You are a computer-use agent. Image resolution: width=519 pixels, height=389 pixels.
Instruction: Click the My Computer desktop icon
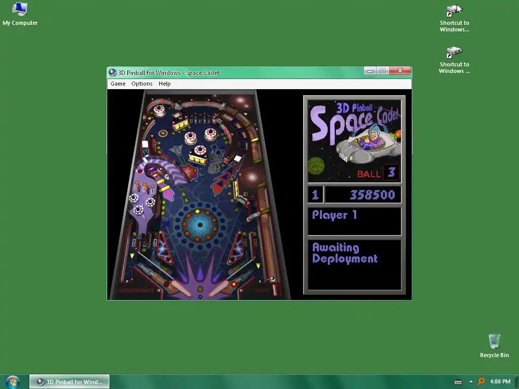point(20,14)
